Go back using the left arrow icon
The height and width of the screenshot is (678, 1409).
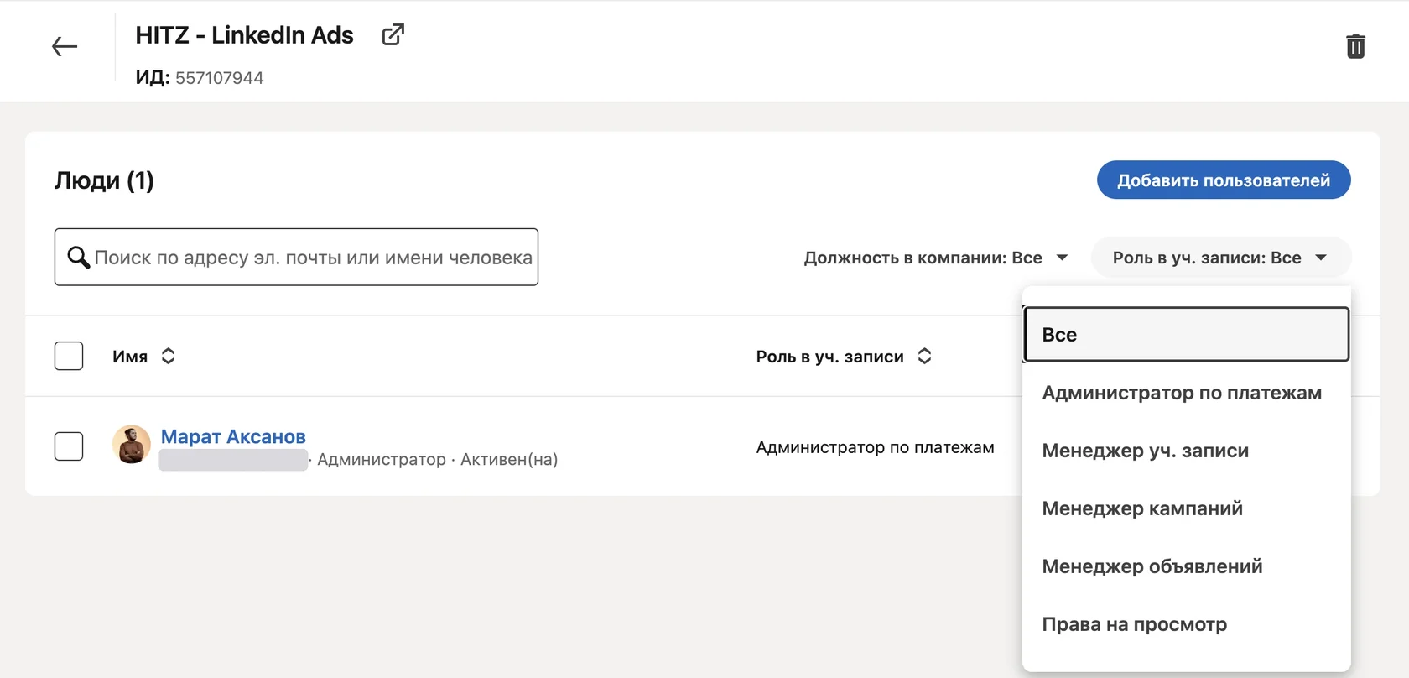65,46
